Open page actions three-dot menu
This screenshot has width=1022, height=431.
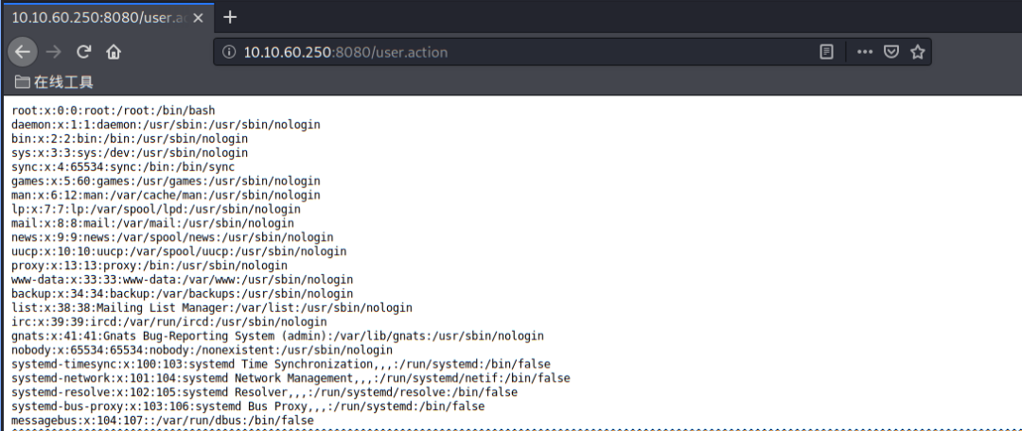[865, 52]
